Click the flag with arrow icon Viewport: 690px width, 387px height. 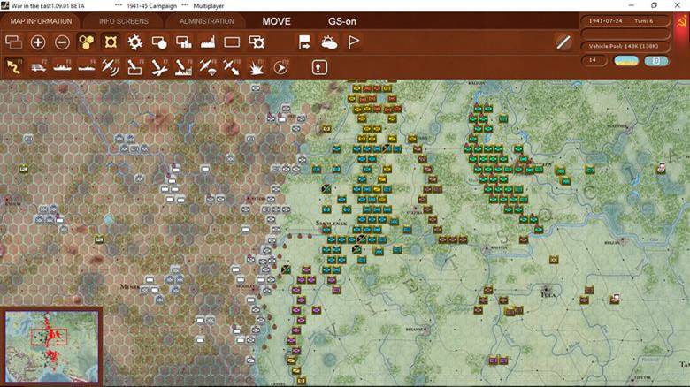pos(304,42)
